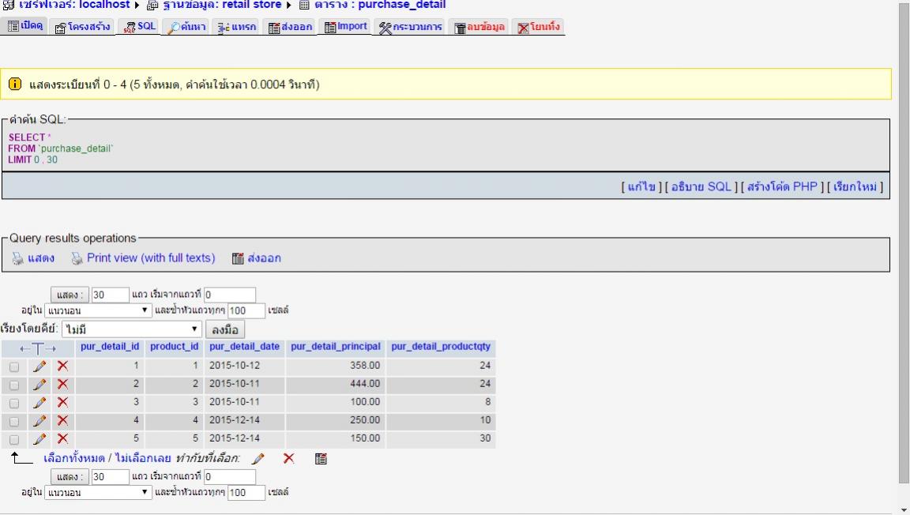This screenshot has width=910, height=515.
Task: Check the checkbox for row 2
Action: click(x=14, y=385)
